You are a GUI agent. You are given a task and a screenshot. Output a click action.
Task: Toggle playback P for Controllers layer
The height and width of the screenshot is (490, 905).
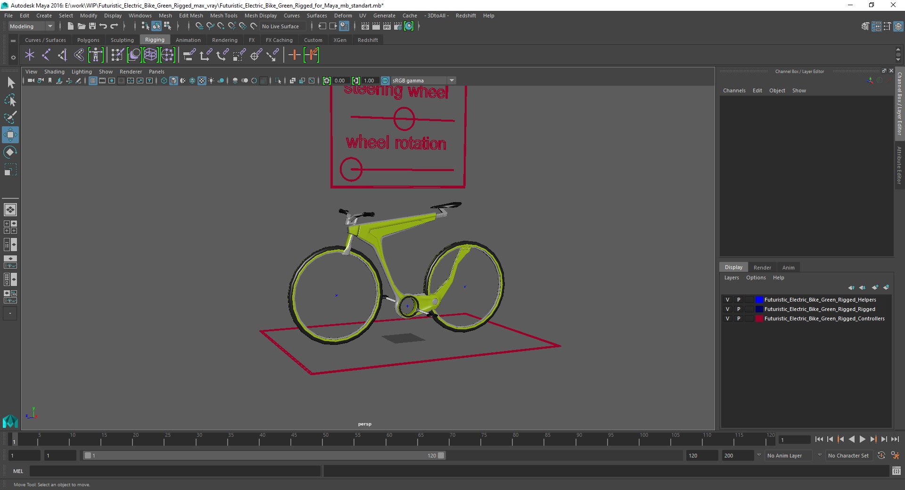coord(739,318)
